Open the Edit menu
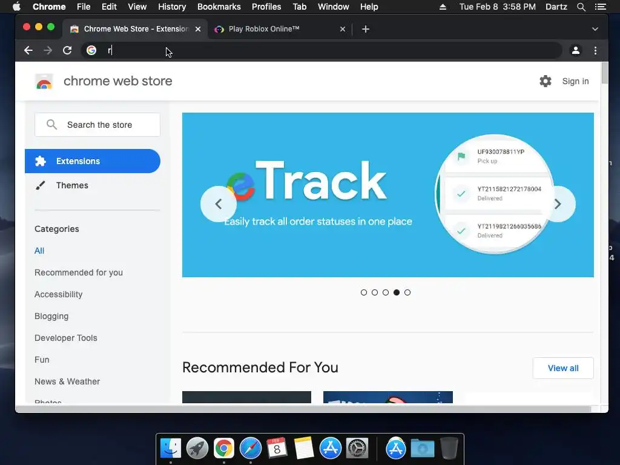Image resolution: width=620 pixels, height=465 pixels. (x=109, y=7)
